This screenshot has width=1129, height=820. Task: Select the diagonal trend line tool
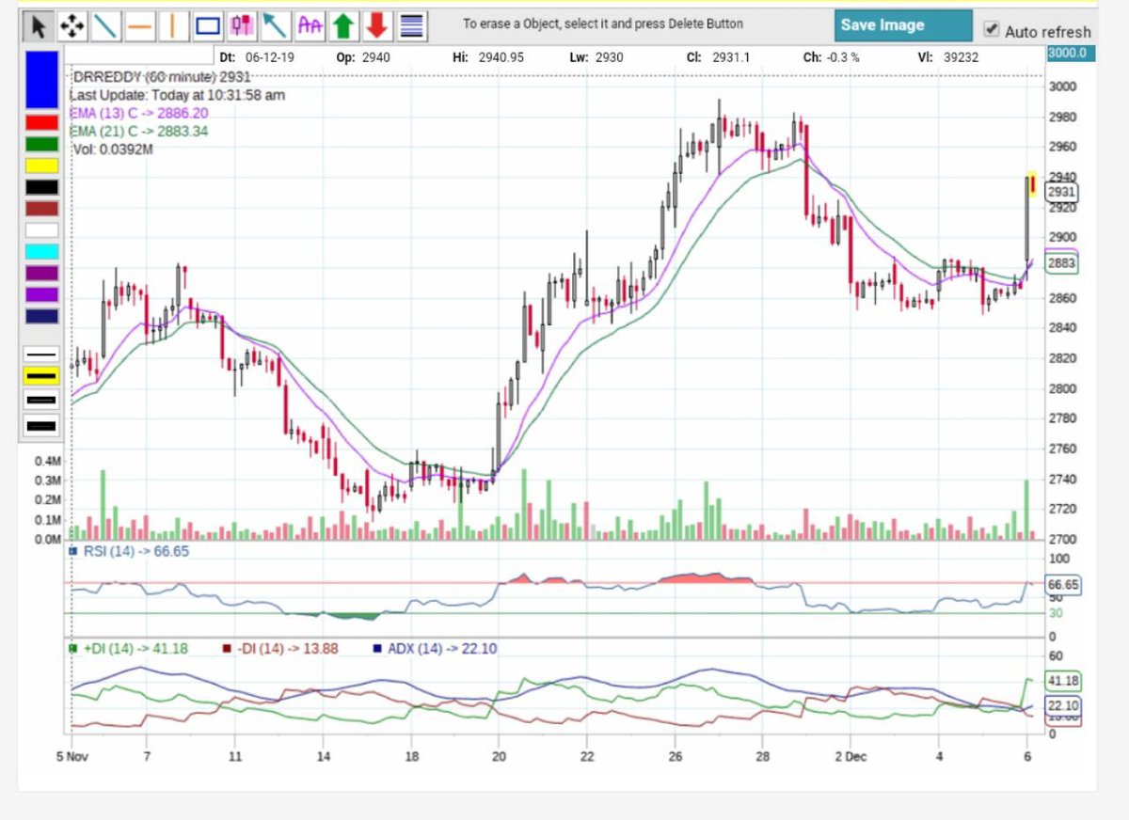tap(105, 26)
